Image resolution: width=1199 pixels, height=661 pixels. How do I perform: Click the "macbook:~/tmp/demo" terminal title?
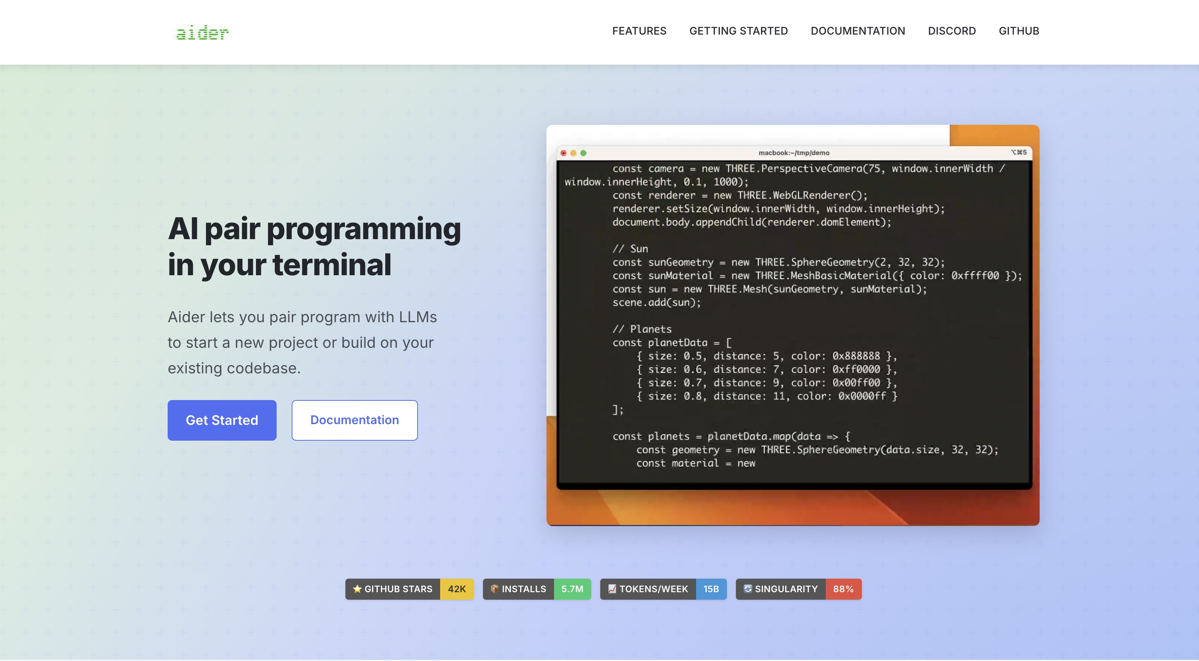[x=793, y=153]
